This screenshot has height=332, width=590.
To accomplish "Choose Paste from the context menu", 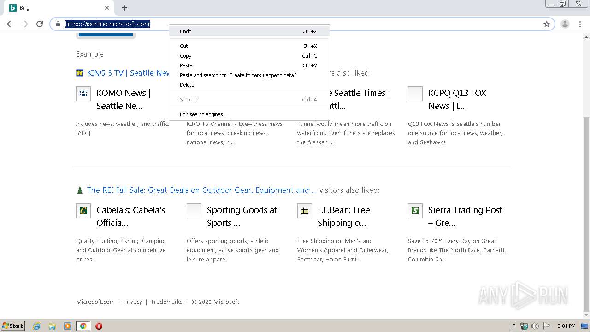I will tap(249, 65).
